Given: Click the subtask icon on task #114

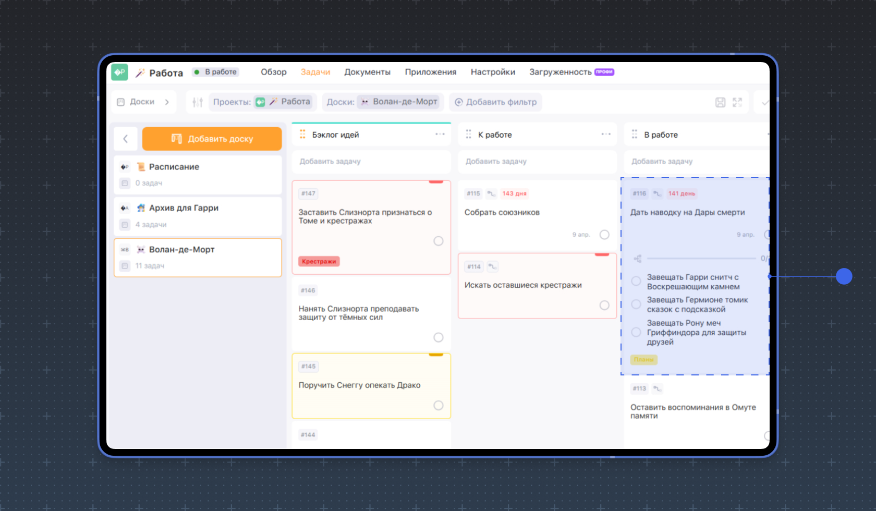Looking at the screenshot, I should 492,266.
